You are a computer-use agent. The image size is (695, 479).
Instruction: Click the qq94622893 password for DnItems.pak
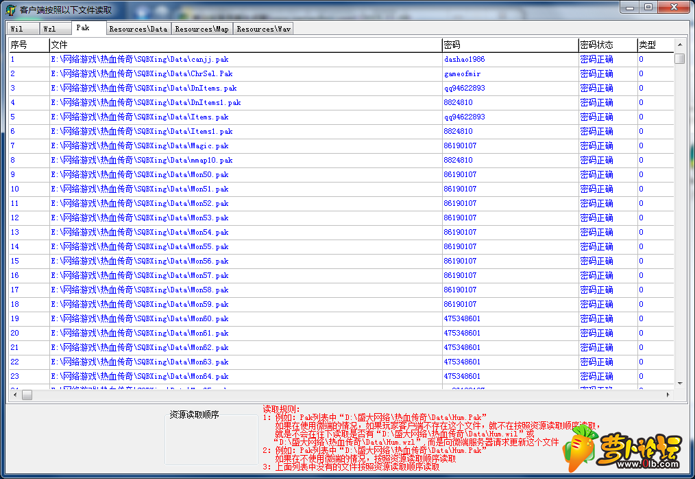464,88
